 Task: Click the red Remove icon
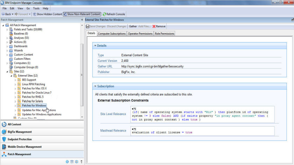coord(154,26)
